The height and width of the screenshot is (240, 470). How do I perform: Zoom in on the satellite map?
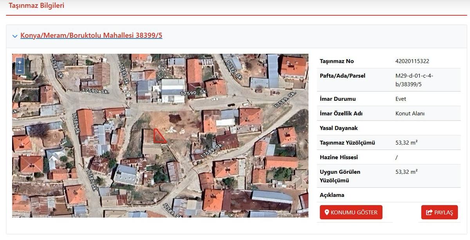(x=20, y=62)
